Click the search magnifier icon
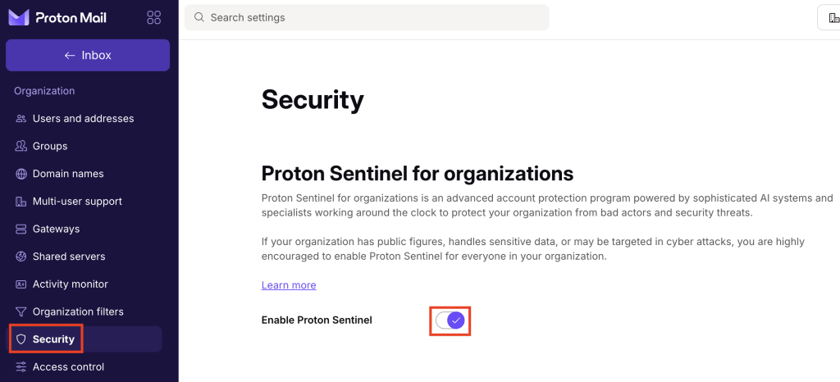This screenshot has height=382, width=840. [199, 17]
